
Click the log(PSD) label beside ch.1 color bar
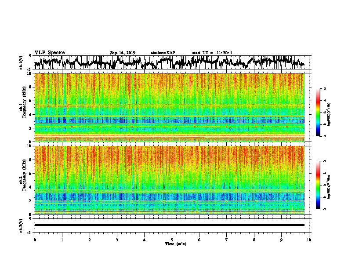(x=329, y=114)
